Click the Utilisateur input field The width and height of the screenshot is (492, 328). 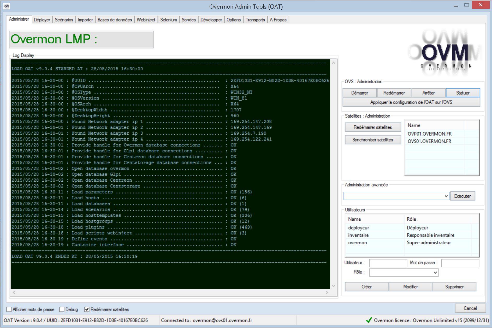(x=388, y=263)
